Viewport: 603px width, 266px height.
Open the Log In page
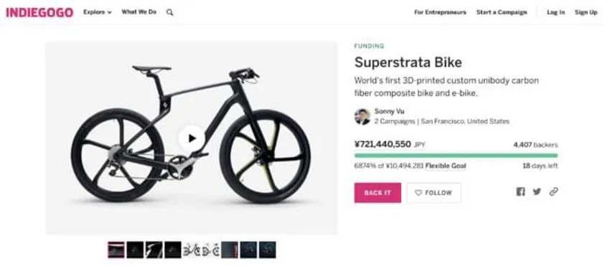point(556,12)
